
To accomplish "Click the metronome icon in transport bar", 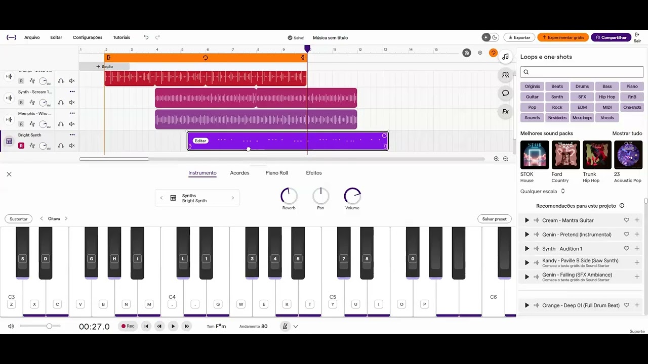I will coord(285,326).
